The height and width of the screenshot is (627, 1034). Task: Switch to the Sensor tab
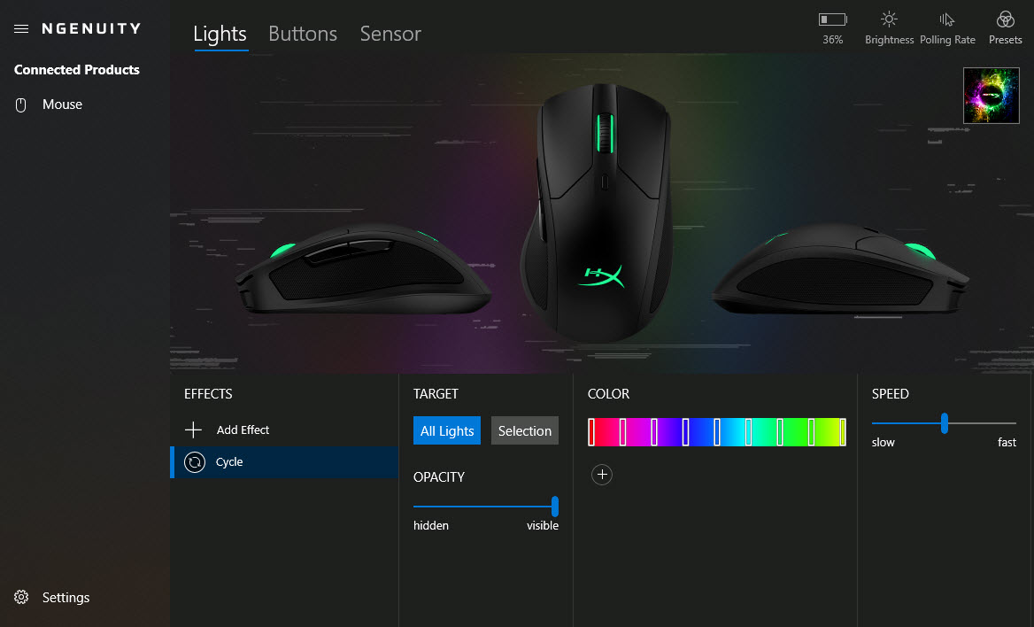[x=390, y=34]
